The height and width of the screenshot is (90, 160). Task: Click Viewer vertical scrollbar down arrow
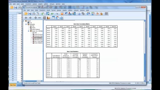pos(144,81)
